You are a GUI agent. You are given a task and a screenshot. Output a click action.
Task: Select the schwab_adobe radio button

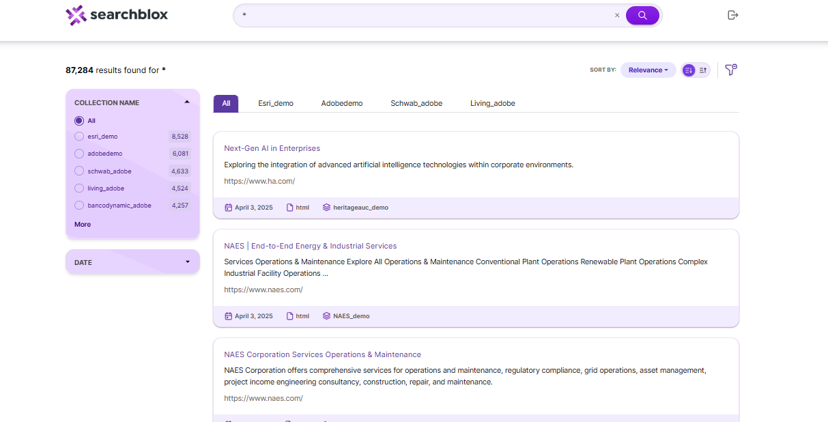coord(79,171)
